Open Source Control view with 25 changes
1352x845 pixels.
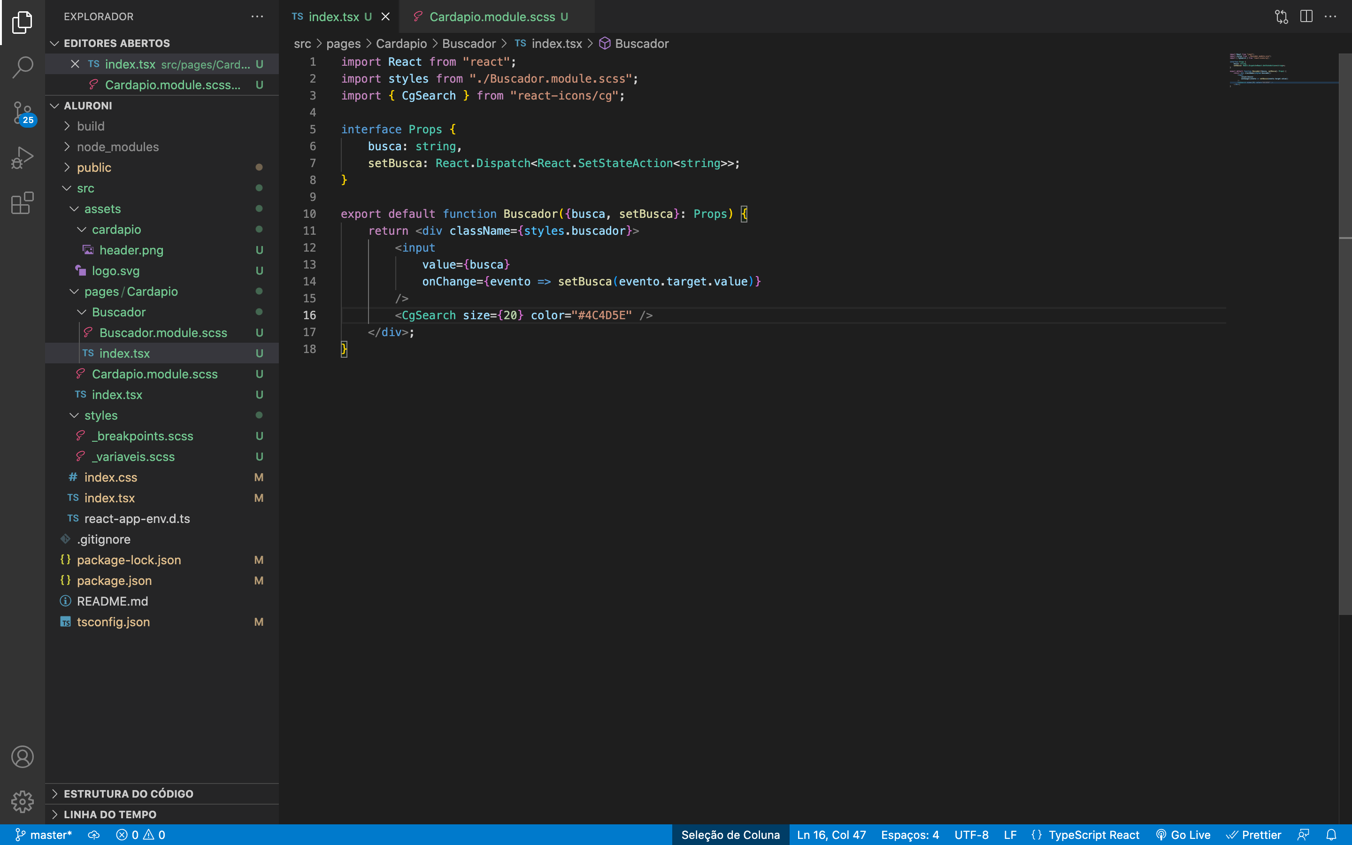(23, 113)
